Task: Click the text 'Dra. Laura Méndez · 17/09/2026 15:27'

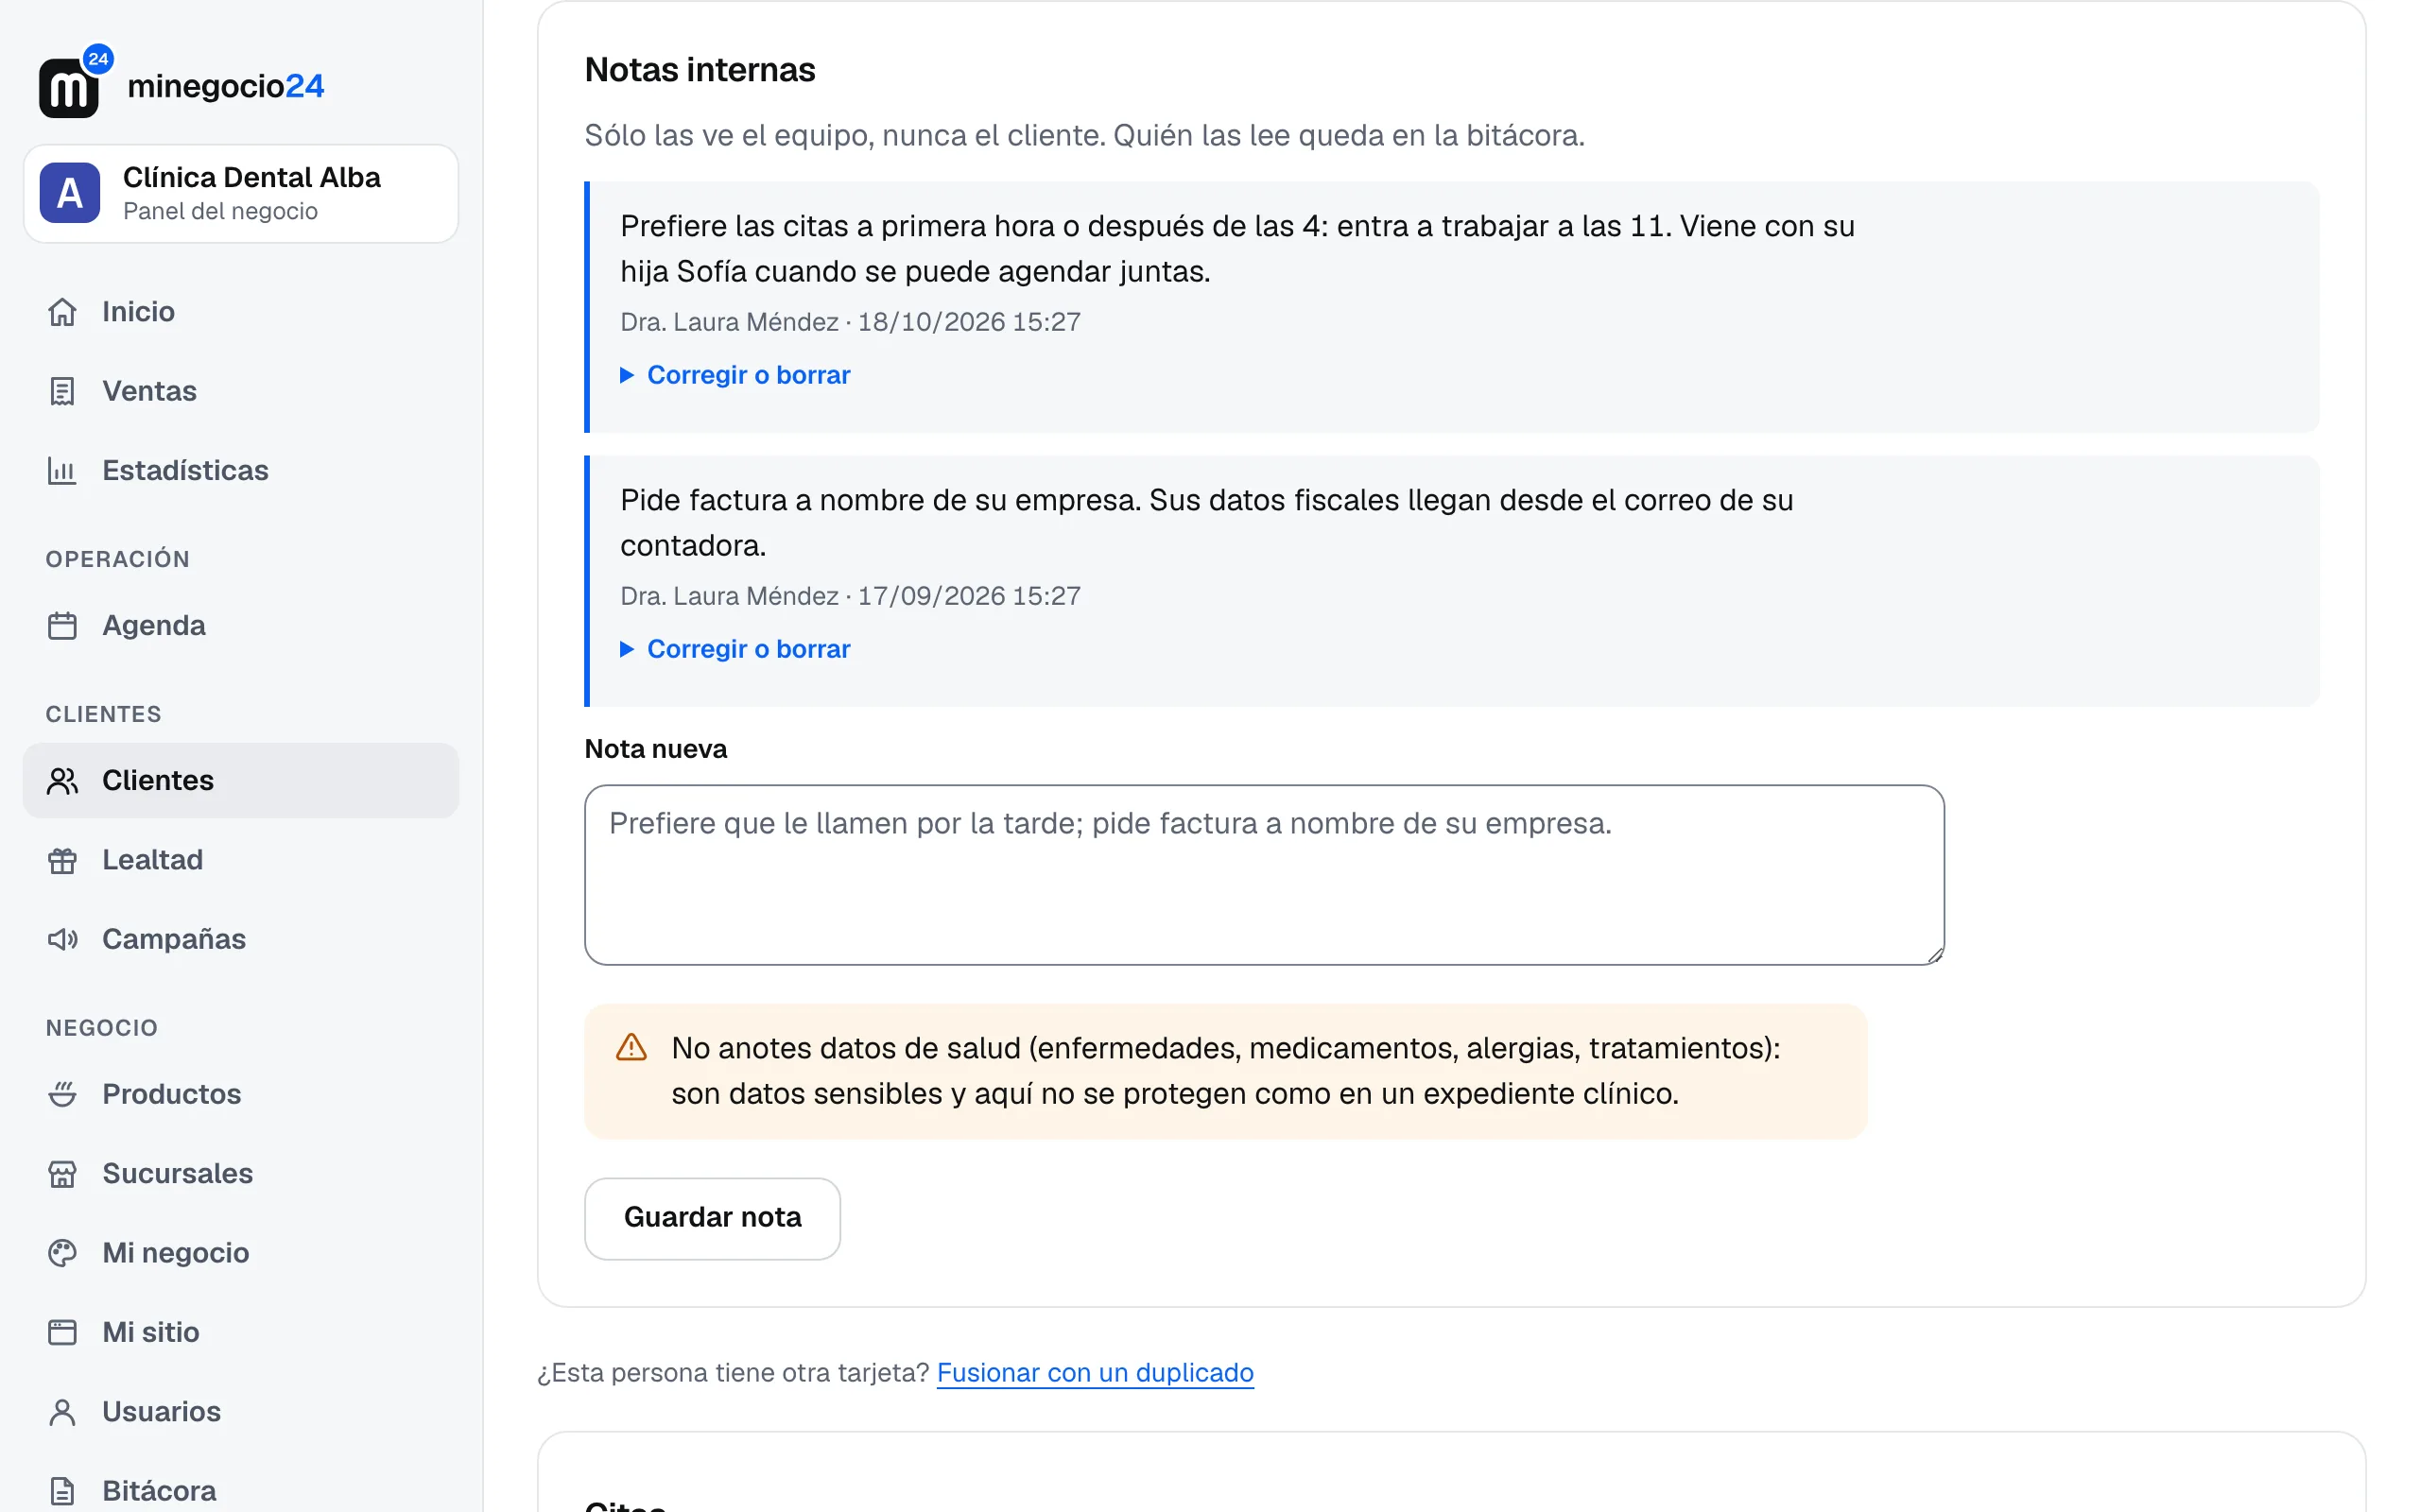Action: (850, 596)
